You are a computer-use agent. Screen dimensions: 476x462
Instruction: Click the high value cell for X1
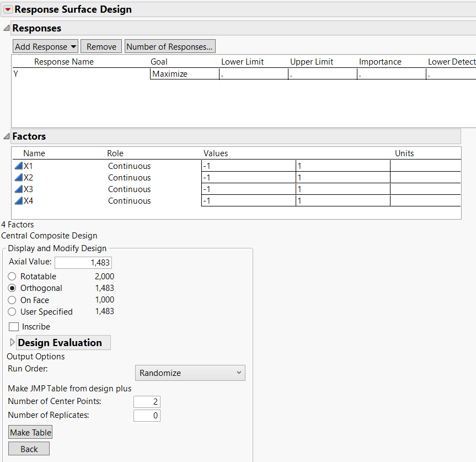(343, 166)
